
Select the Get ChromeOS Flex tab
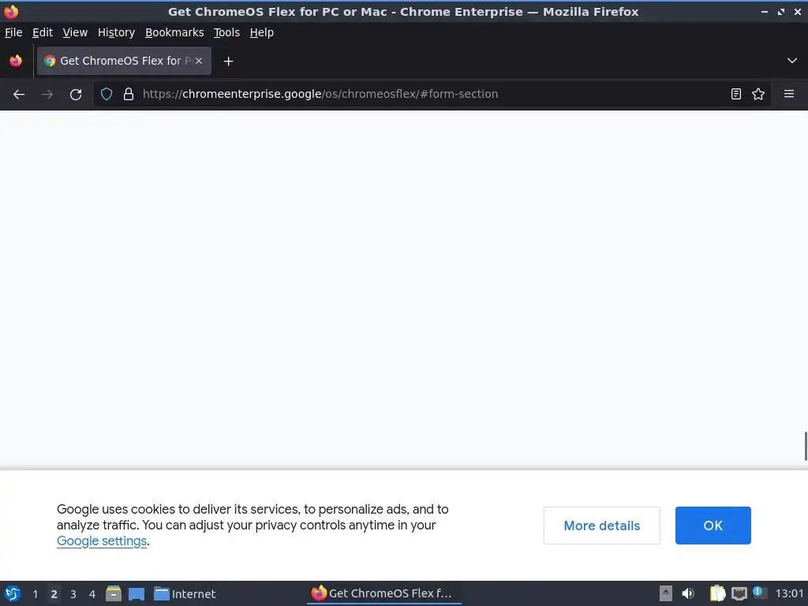click(124, 61)
